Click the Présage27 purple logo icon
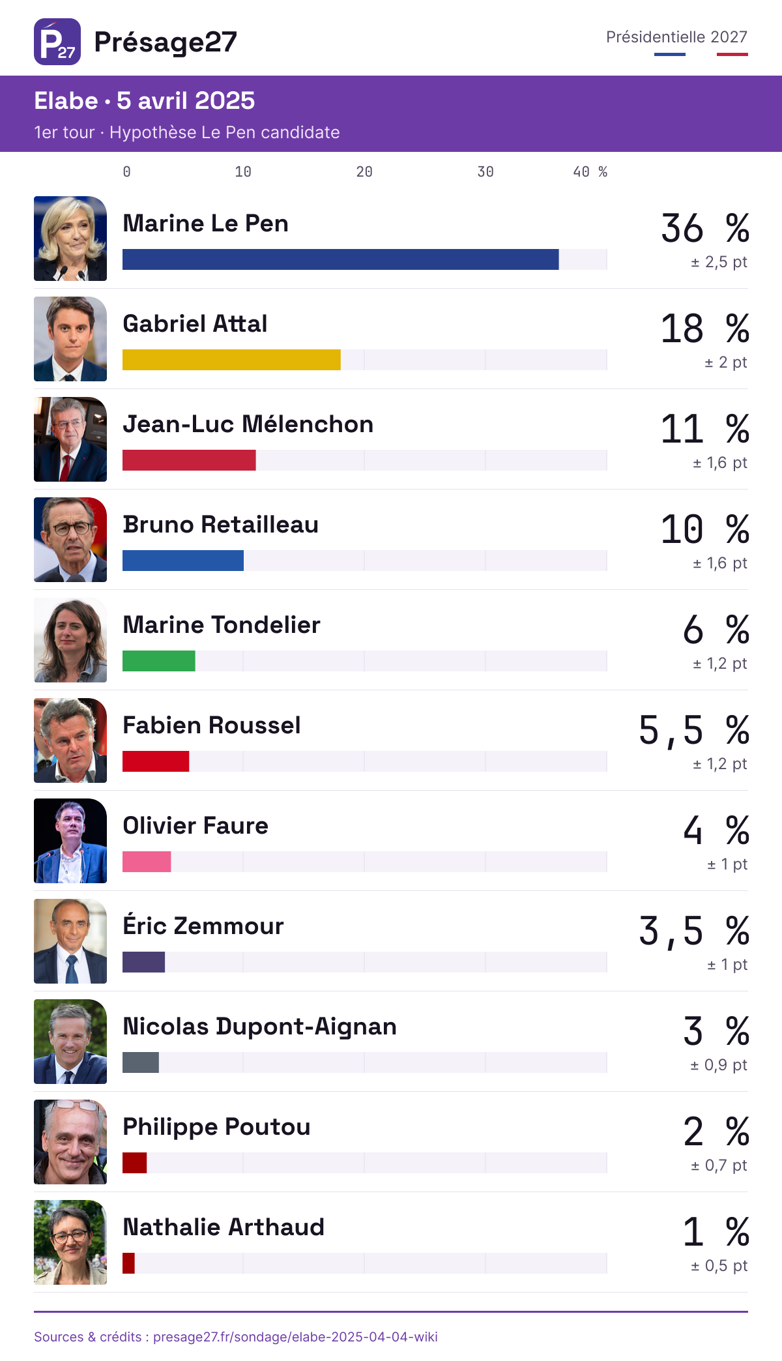Viewport: 782px width, 1361px height. click(57, 42)
